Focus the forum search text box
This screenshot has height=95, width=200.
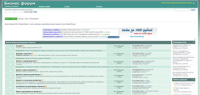182,10
